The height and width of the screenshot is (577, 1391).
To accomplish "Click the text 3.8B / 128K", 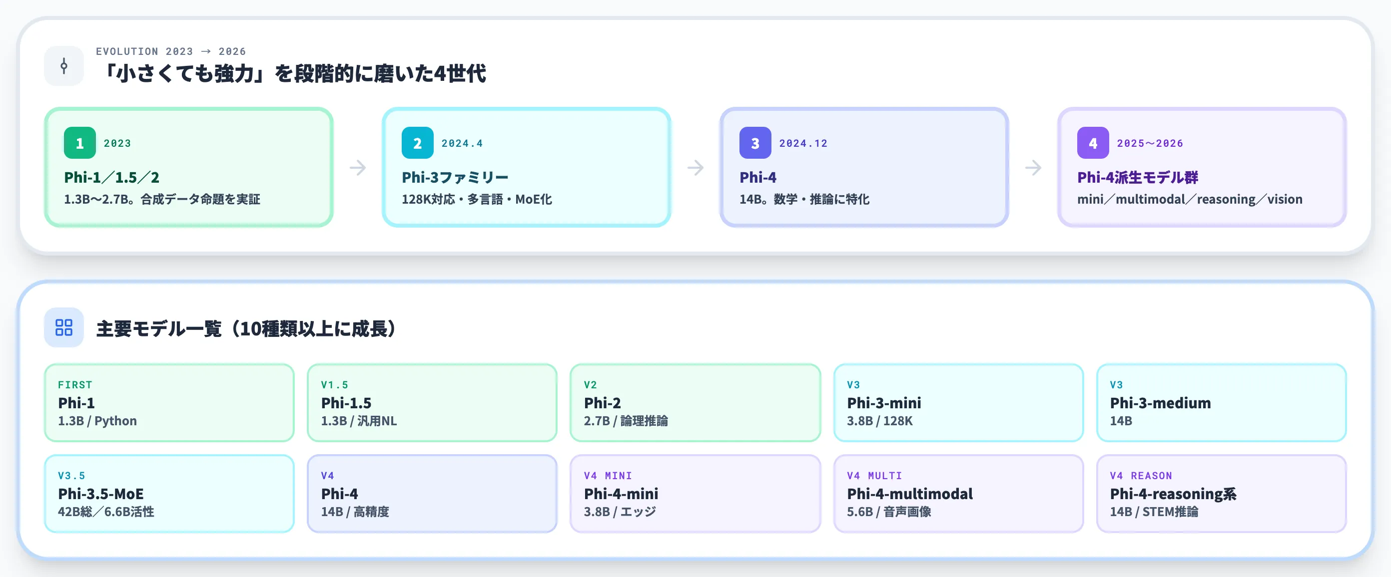I will 880,421.
